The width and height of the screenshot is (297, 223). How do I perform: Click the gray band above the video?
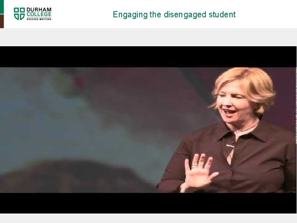coord(148,37)
